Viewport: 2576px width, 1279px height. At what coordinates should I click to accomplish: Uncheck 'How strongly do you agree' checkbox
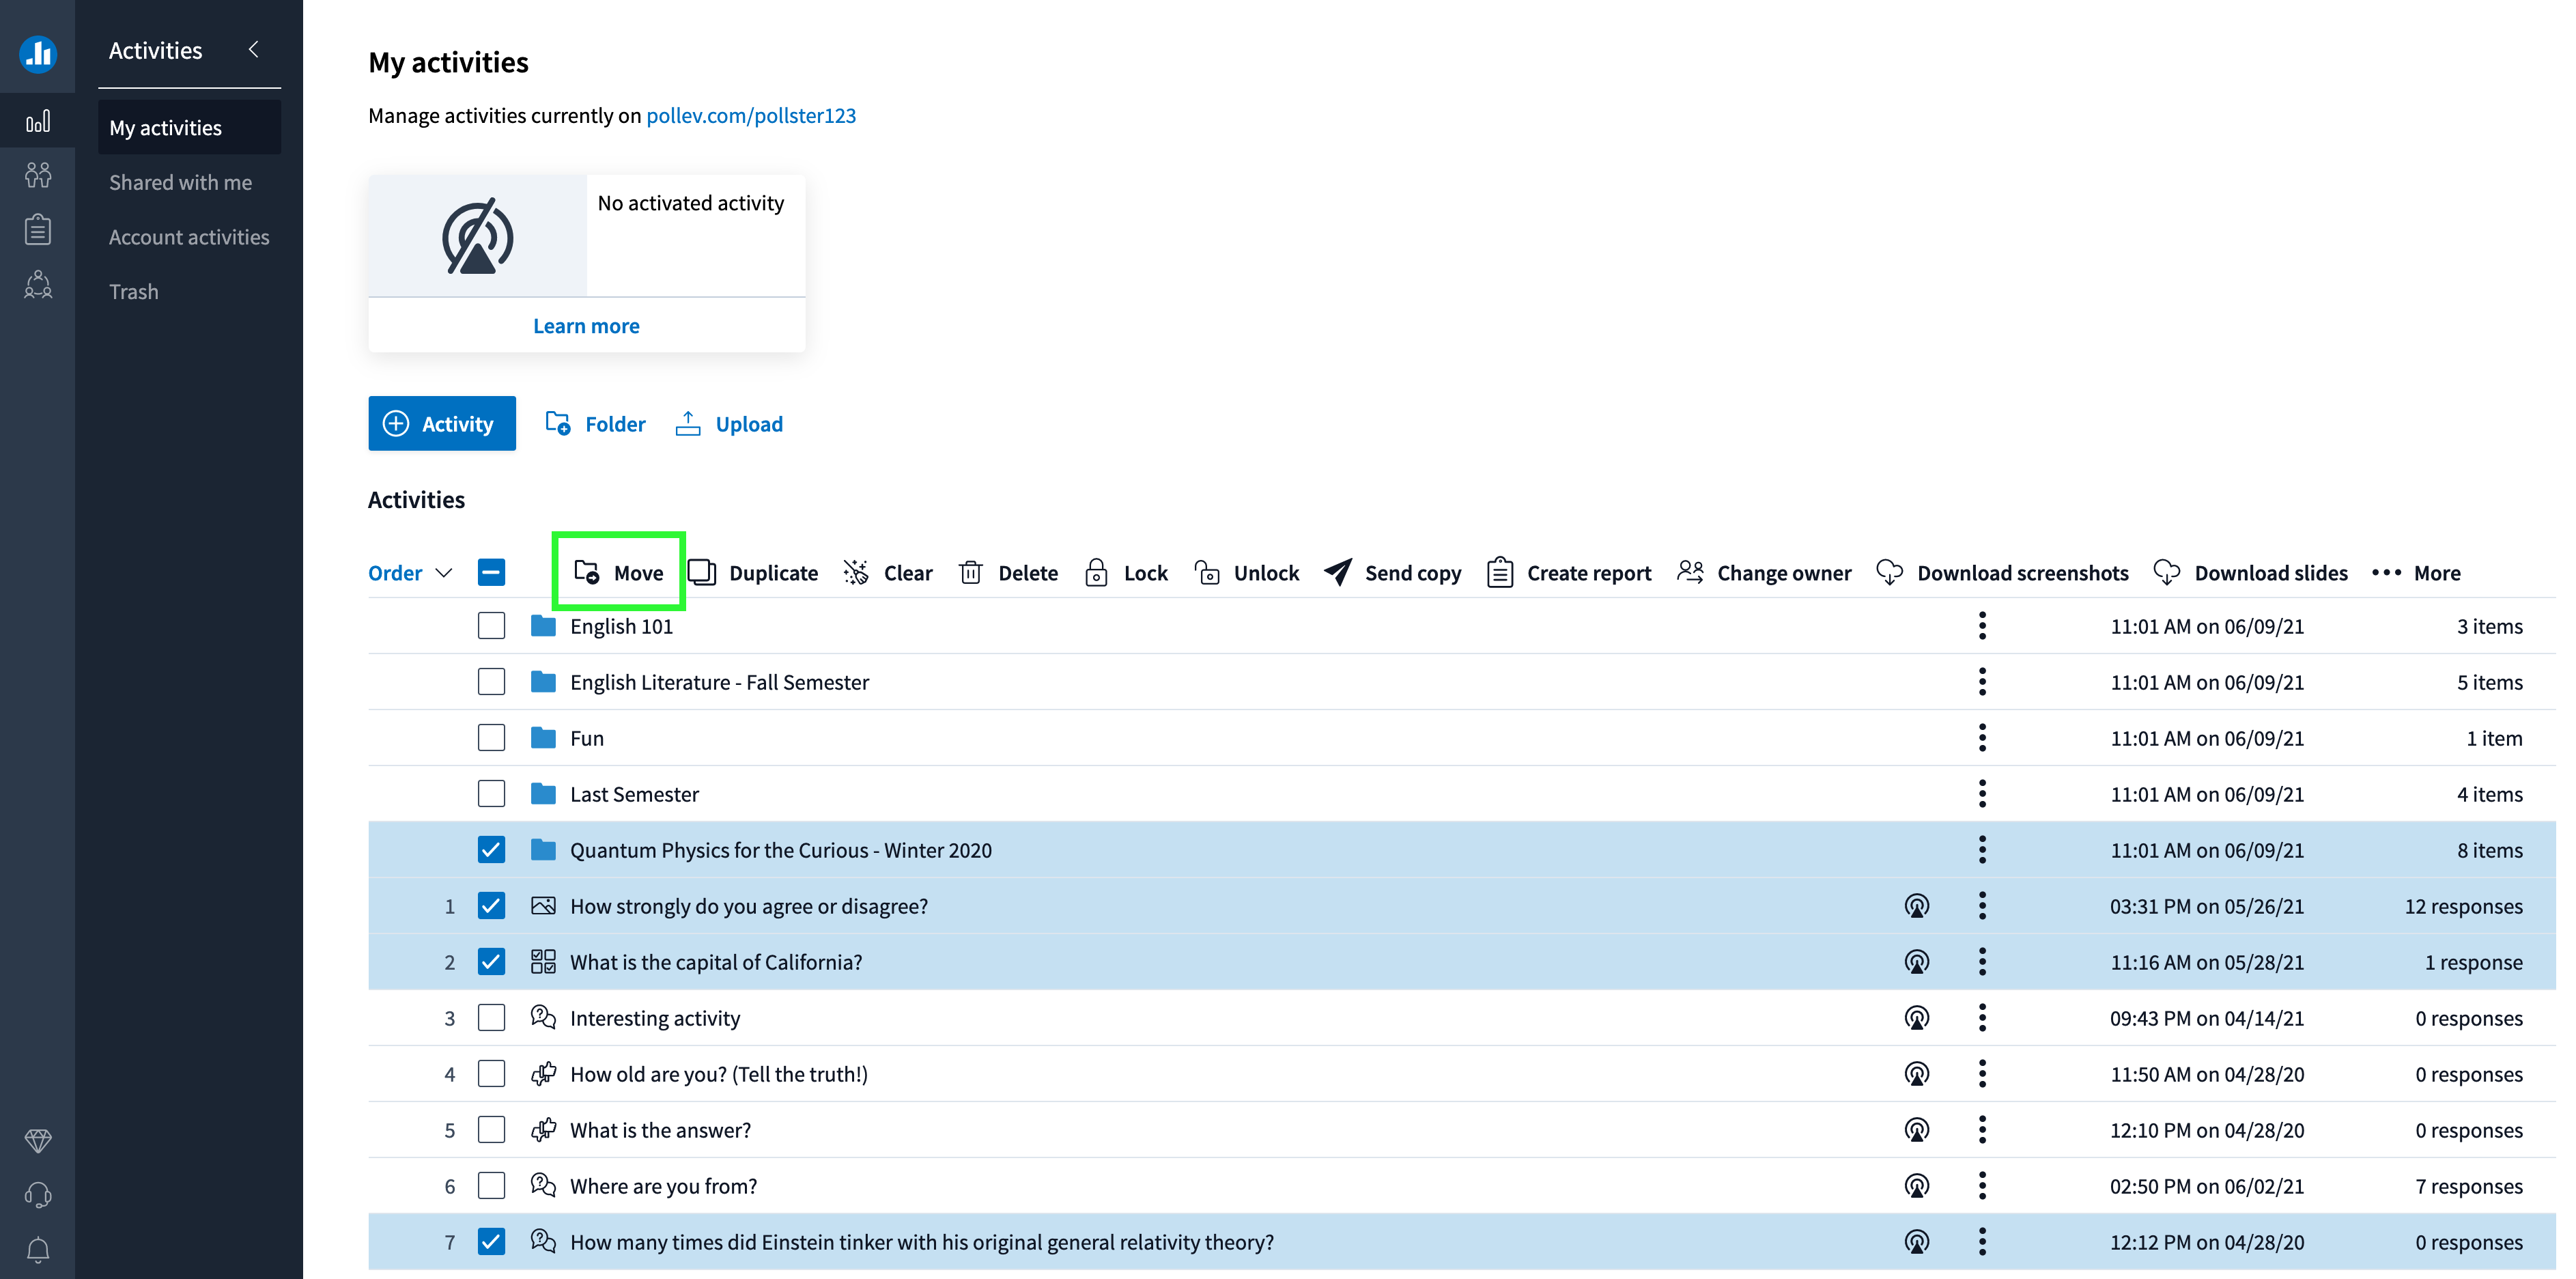pos(491,906)
